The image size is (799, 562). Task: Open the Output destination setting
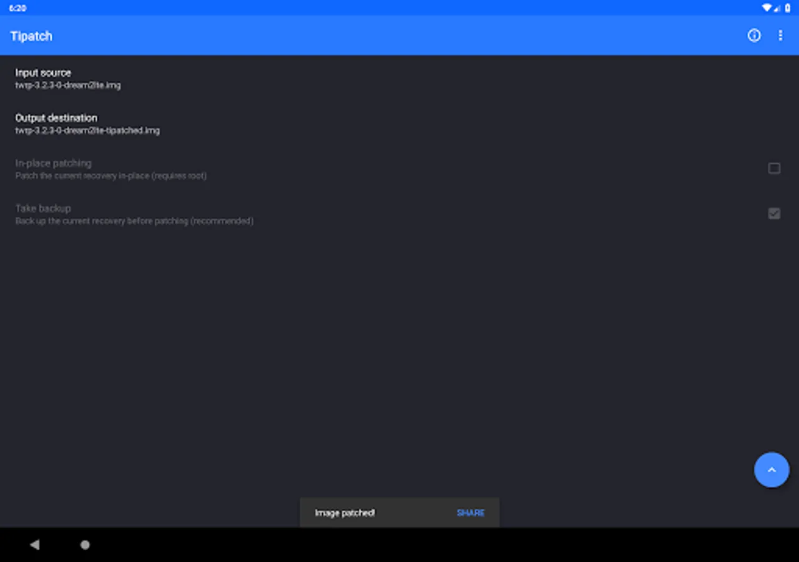point(399,124)
